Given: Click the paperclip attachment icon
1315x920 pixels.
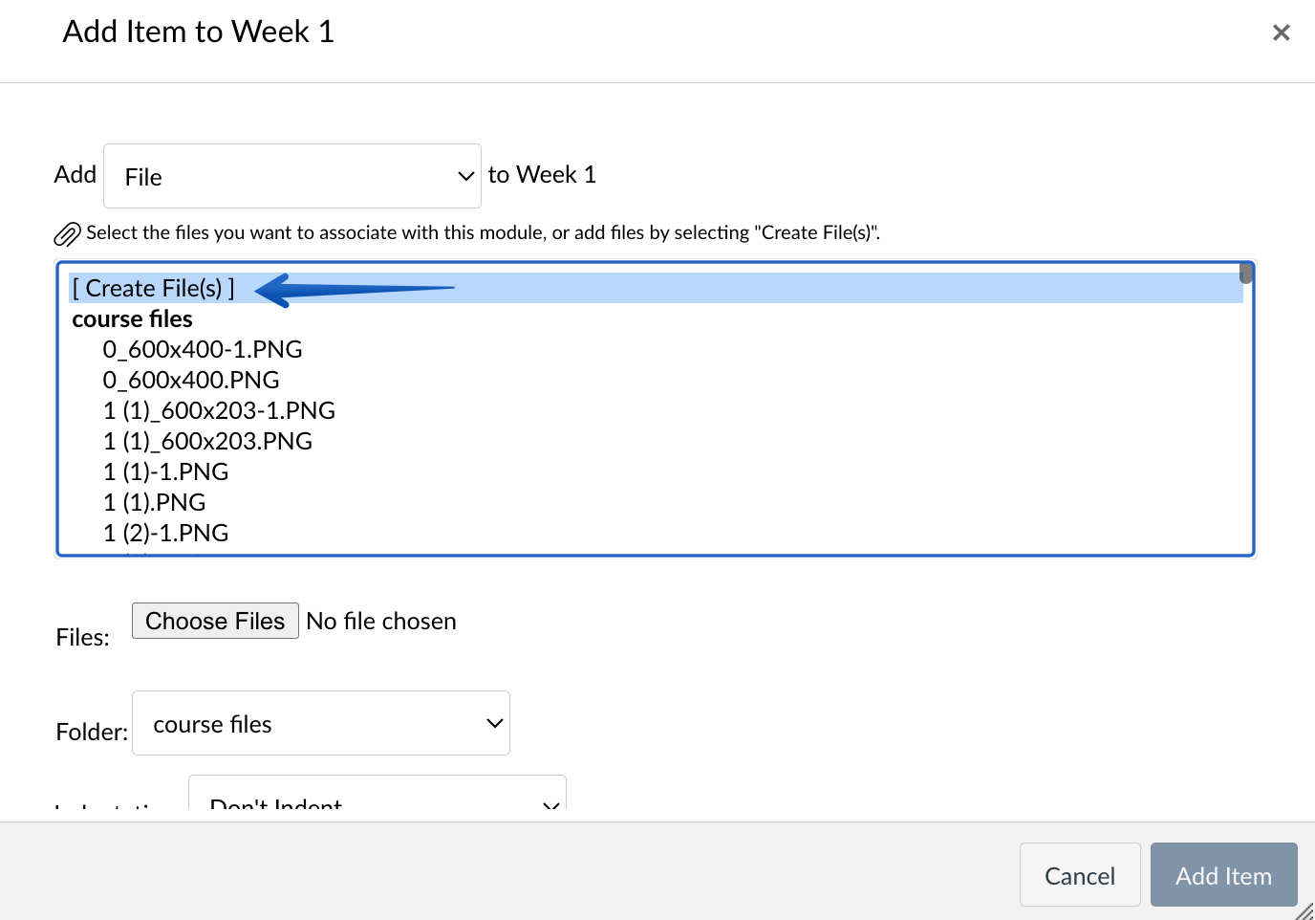Looking at the screenshot, I should 67,234.
